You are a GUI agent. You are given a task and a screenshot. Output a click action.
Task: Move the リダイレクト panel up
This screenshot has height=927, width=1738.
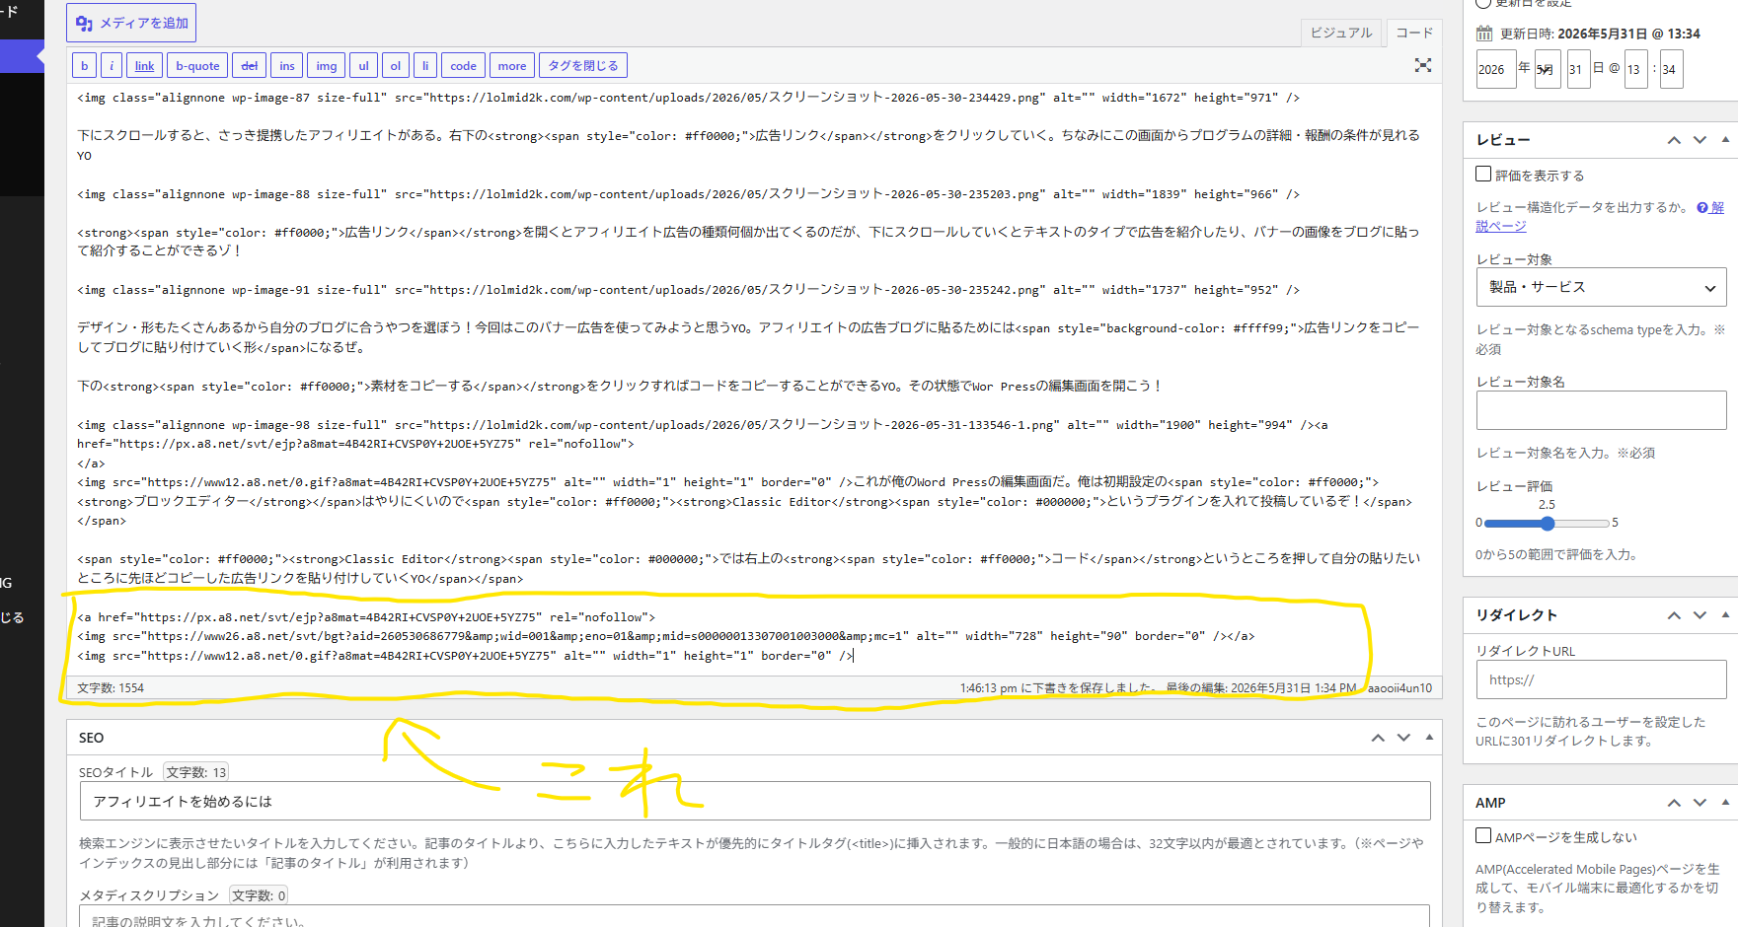[1674, 615]
